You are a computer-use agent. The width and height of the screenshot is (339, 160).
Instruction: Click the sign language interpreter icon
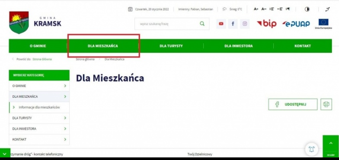tap(328, 9)
